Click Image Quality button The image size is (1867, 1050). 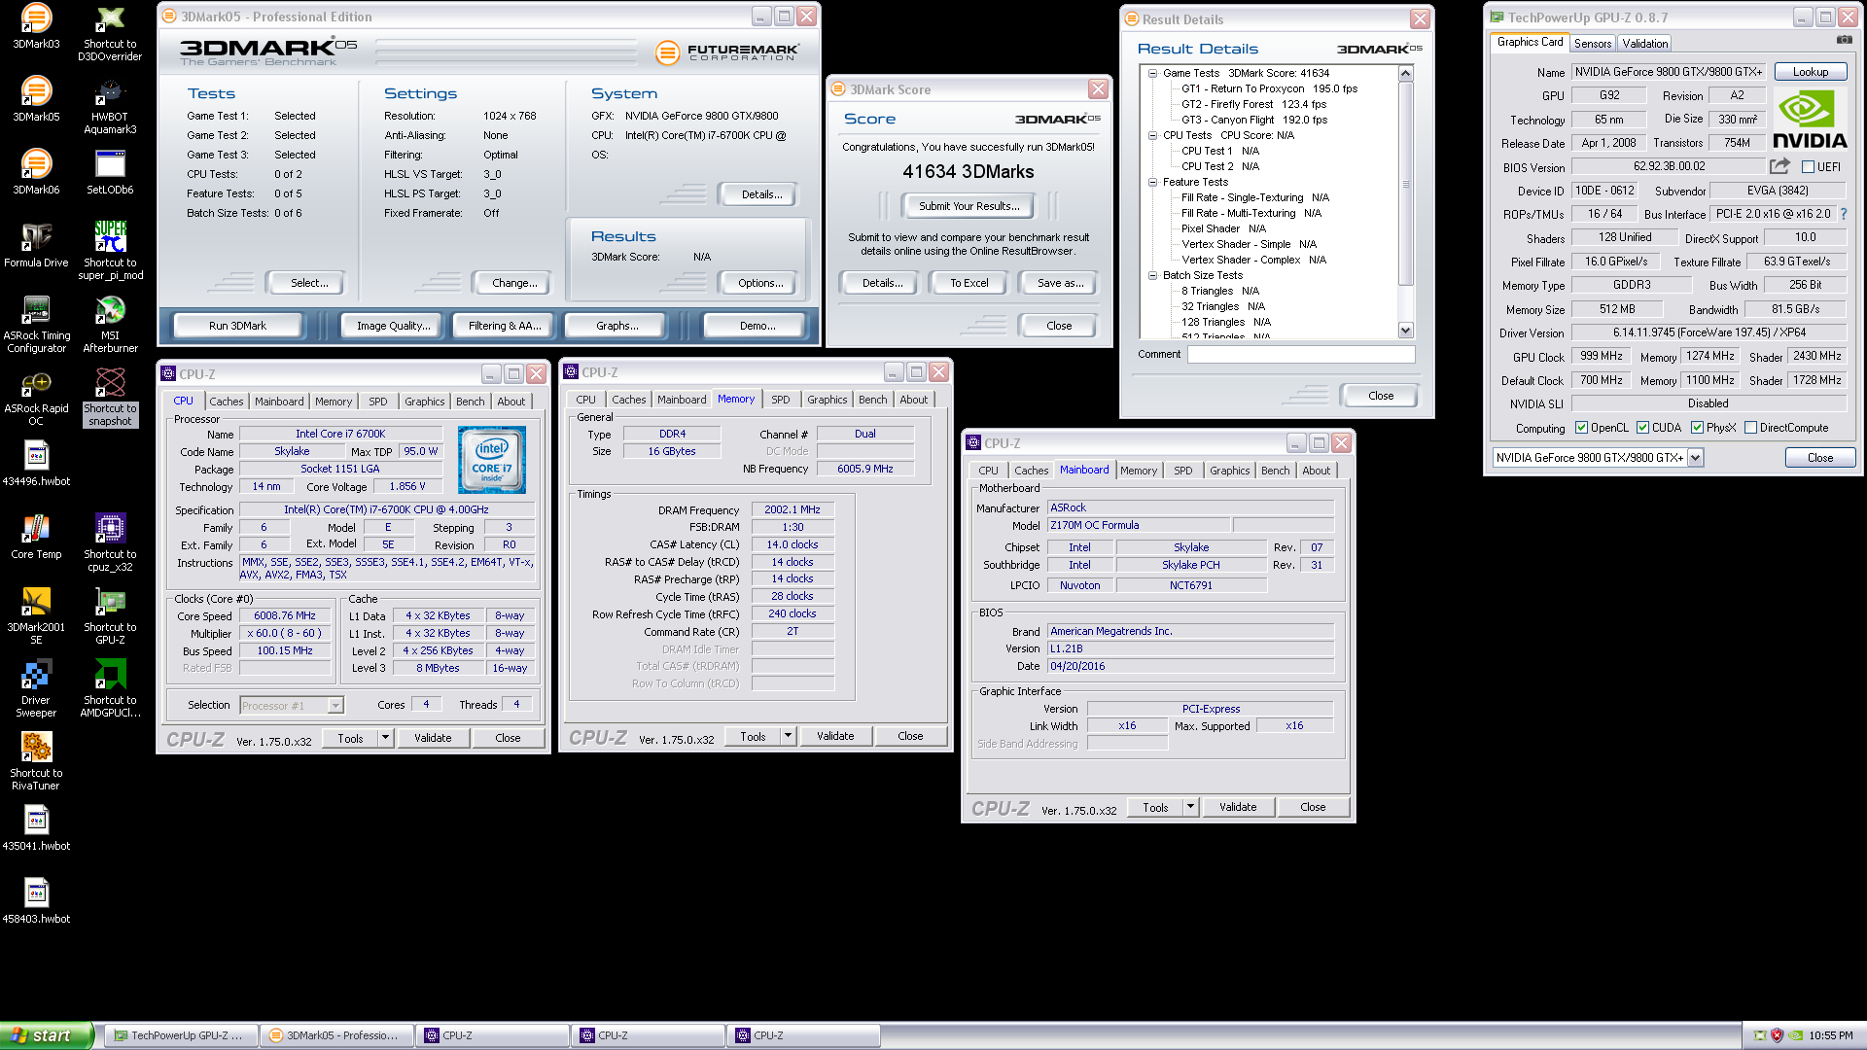coord(393,326)
